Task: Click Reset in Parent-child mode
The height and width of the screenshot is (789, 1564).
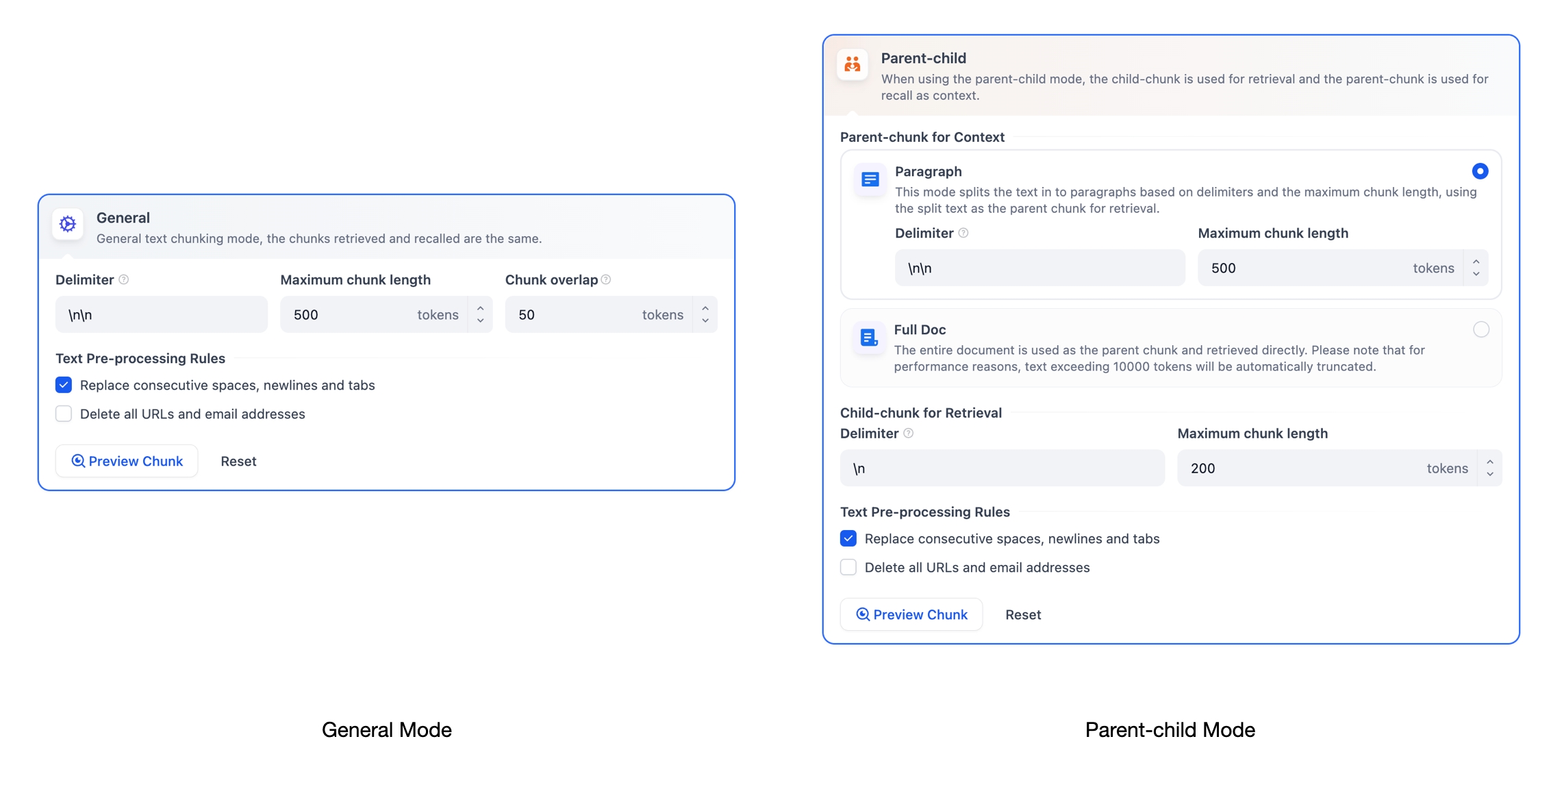Action: 1023,614
